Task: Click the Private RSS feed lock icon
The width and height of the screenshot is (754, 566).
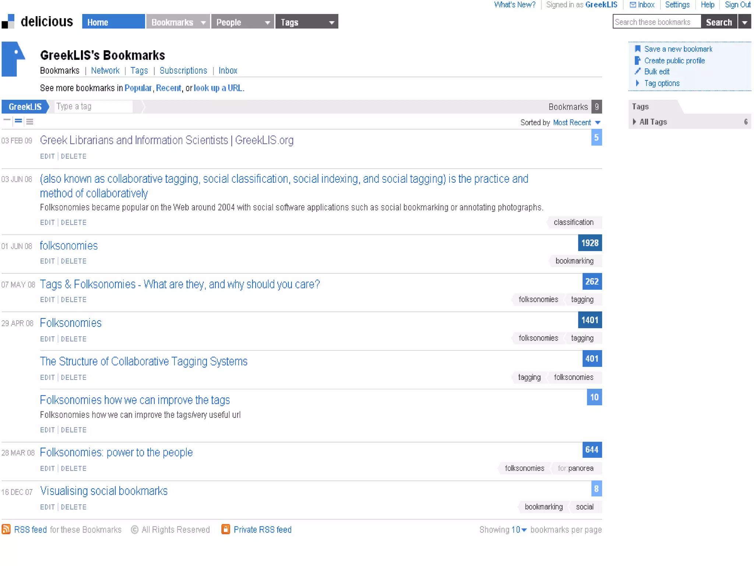Action: (226, 530)
